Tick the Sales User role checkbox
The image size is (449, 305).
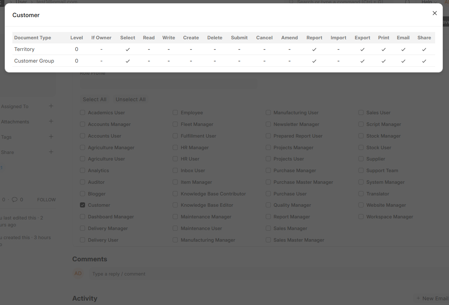point(361,113)
